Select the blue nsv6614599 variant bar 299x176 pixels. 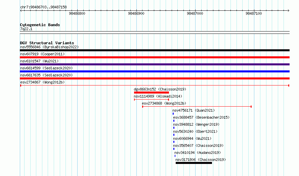click(x=155, y=71)
